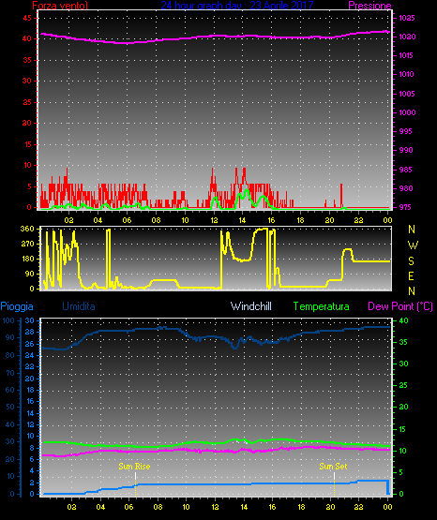The width and height of the screenshot is (437, 520).
Task: Click the Forza vento legend label
Action: point(60,6)
